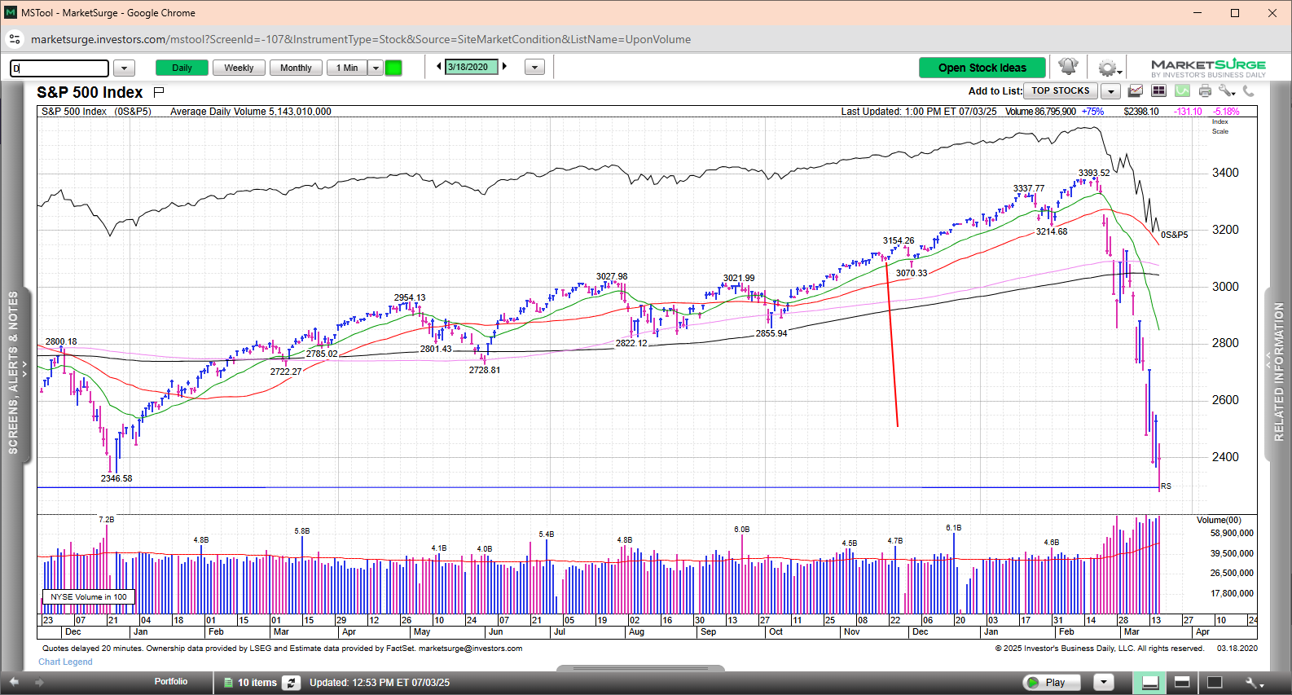Click the Volume(00) axis label
Screen dimensions: 1292x695
coord(1219,520)
